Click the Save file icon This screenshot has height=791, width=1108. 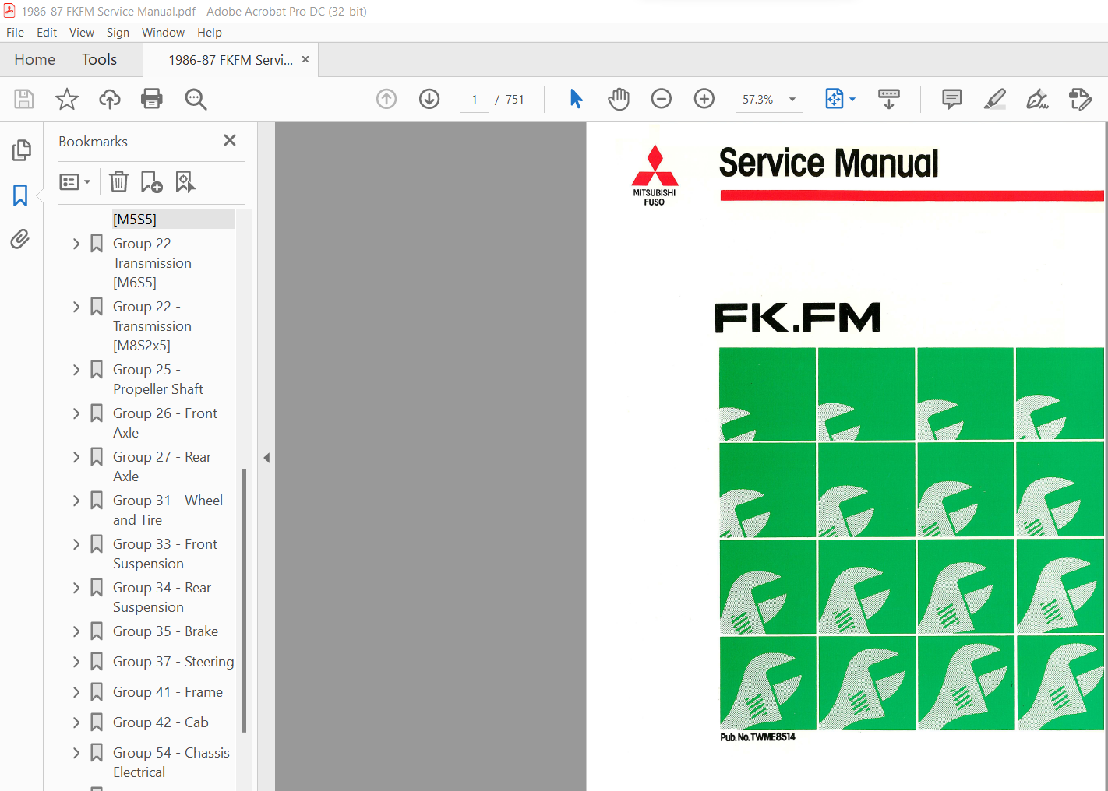tap(24, 99)
